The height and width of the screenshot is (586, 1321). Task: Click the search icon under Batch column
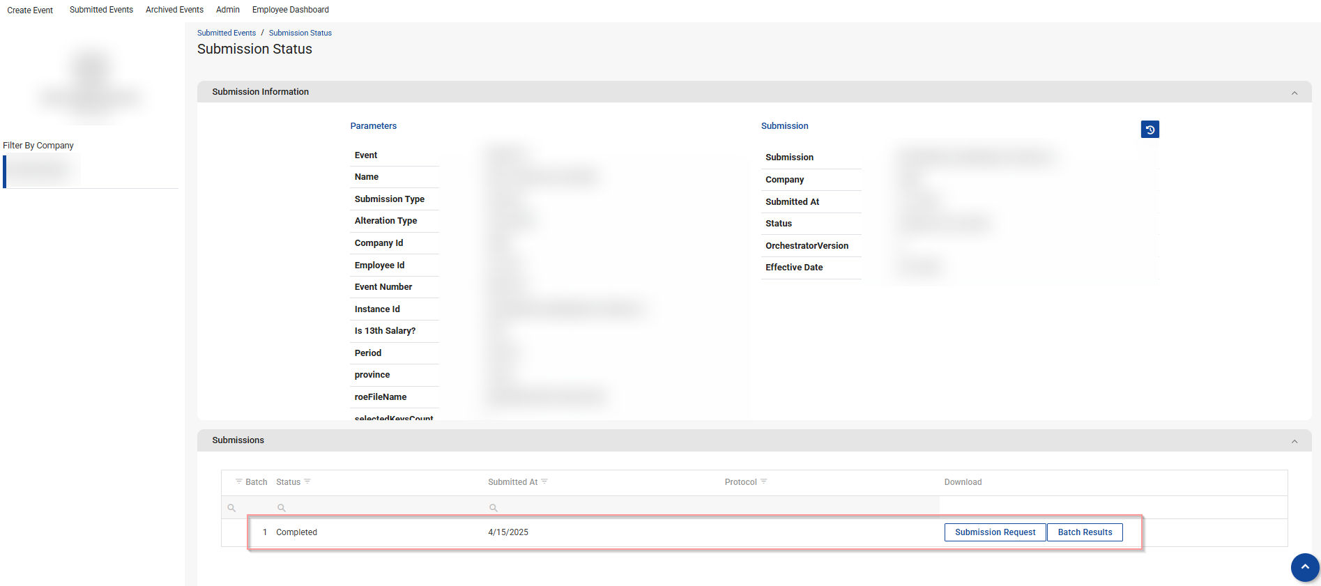click(x=231, y=508)
